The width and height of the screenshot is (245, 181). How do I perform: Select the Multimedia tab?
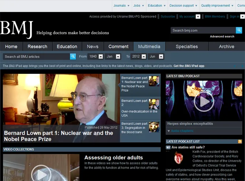[149, 47]
